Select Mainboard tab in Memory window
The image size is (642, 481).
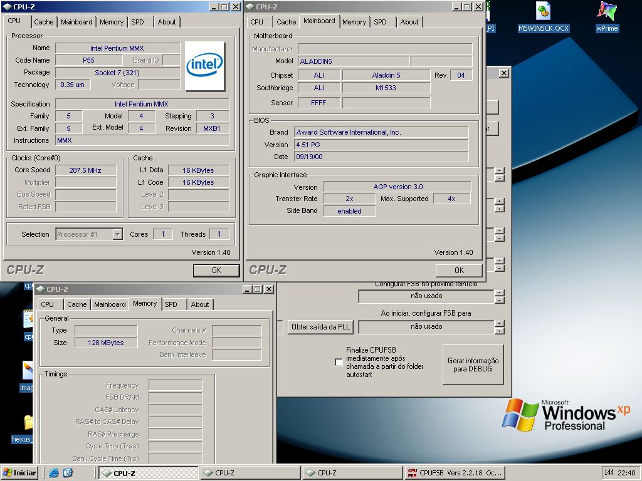[110, 304]
